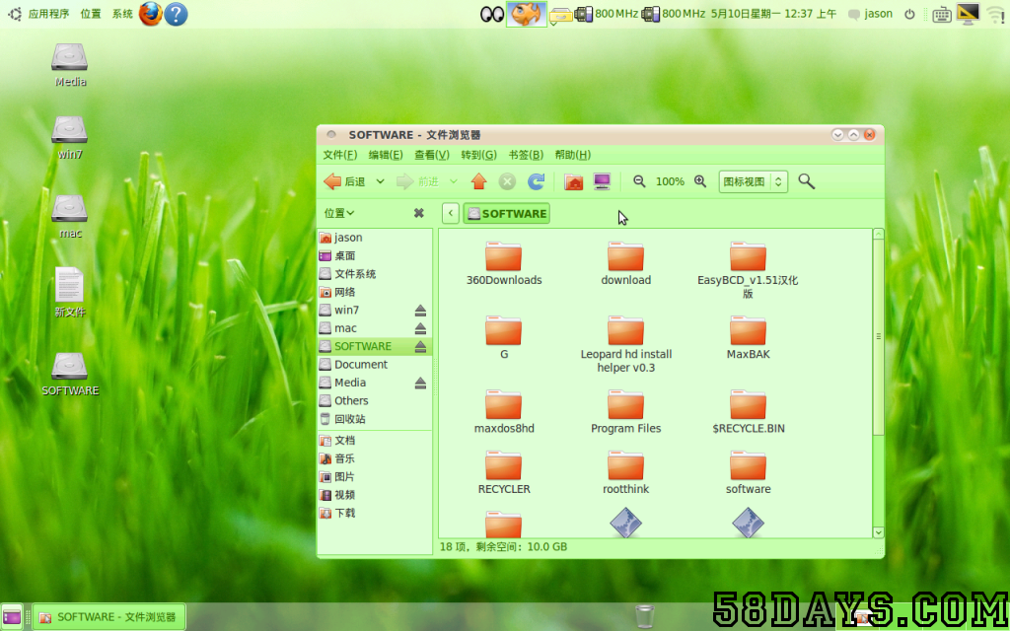
Task: Reload the current folder view
Action: pyautogui.click(x=537, y=181)
